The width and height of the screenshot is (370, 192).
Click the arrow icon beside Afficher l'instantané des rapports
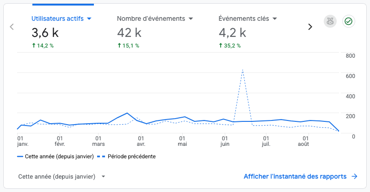tap(354, 176)
